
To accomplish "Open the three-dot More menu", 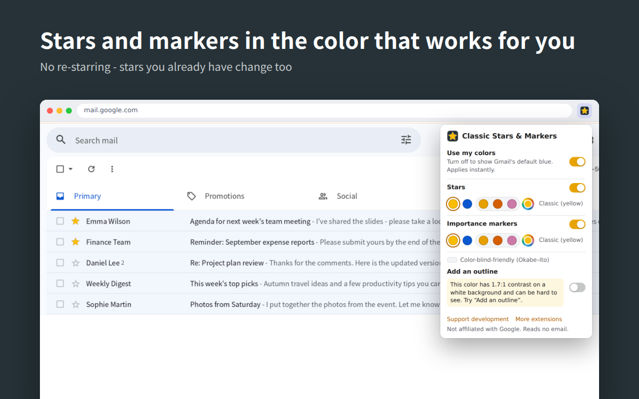I will tap(112, 169).
